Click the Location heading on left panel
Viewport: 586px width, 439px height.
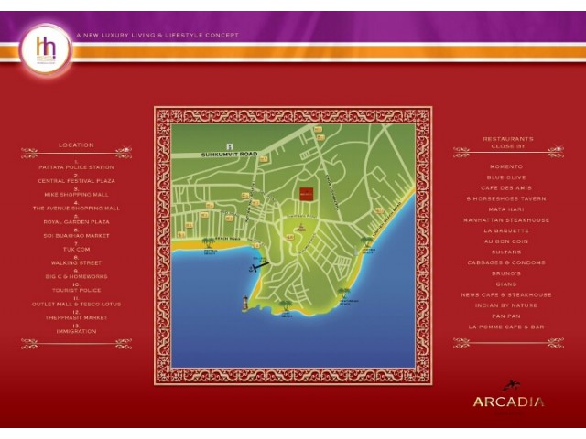(76, 145)
